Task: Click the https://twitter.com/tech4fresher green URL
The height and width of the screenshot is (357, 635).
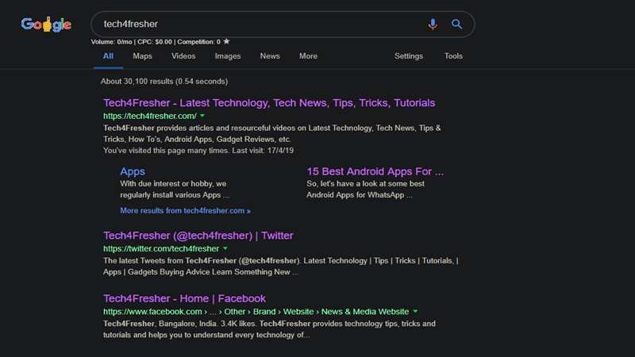Action: (161, 248)
